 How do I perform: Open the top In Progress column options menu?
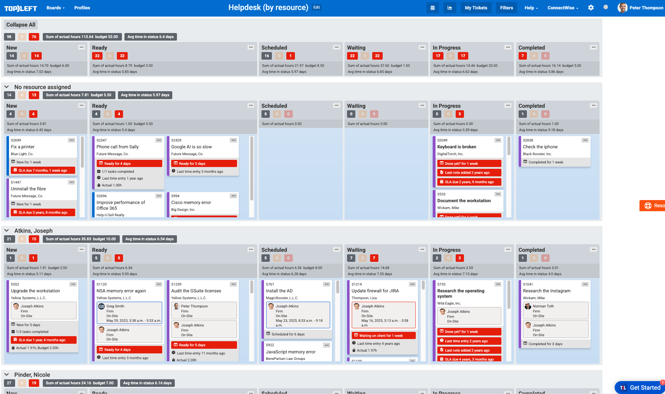point(508,47)
